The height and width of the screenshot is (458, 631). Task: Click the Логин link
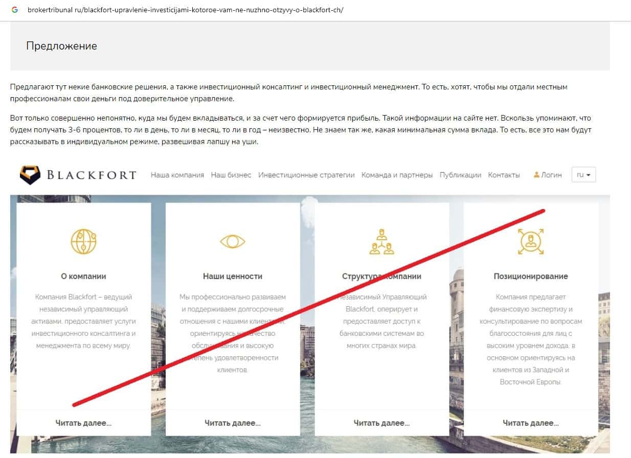coord(551,175)
